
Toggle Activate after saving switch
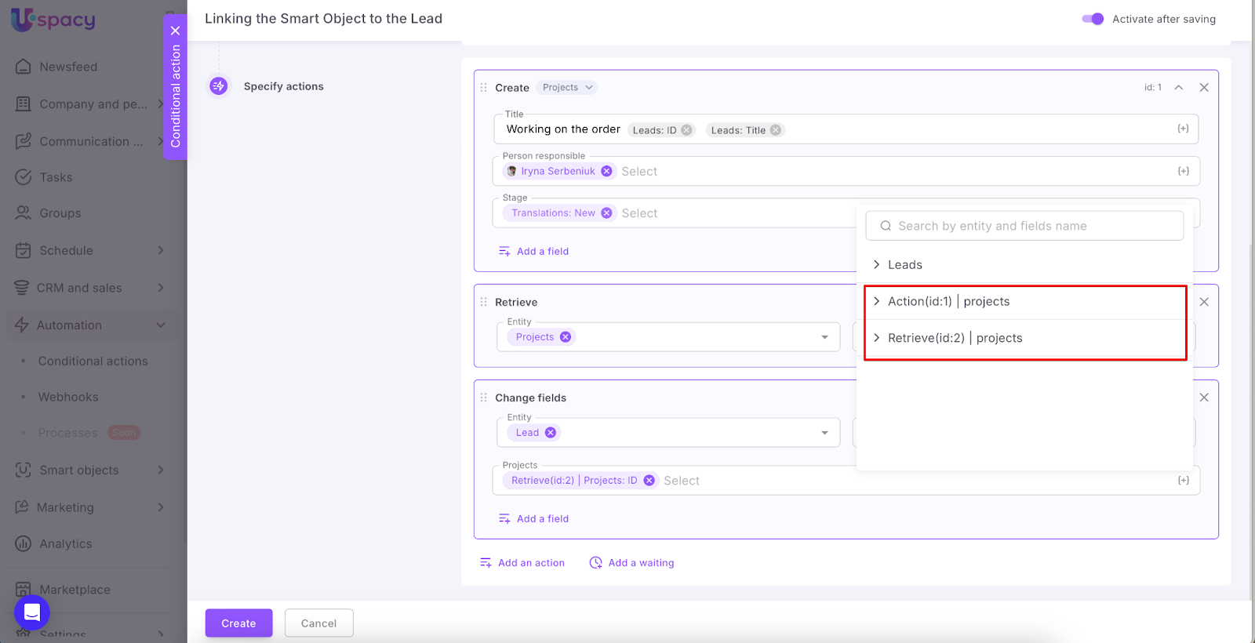pyautogui.click(x=1093, y=19)
